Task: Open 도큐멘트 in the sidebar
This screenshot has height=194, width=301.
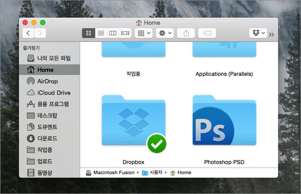Action: click(49, 127)
